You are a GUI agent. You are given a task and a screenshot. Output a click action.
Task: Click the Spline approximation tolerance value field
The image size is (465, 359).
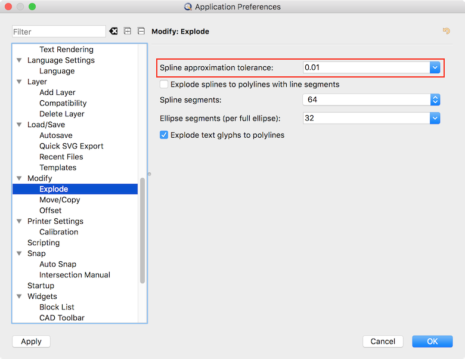(366, 67)
